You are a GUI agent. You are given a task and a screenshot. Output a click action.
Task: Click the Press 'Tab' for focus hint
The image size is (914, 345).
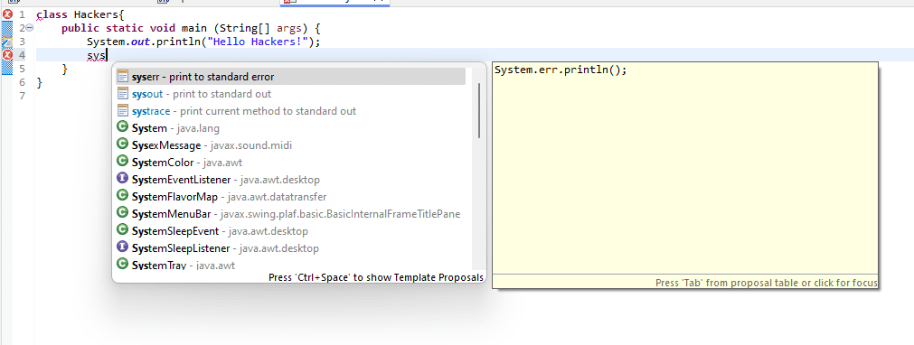click(767, 283)
